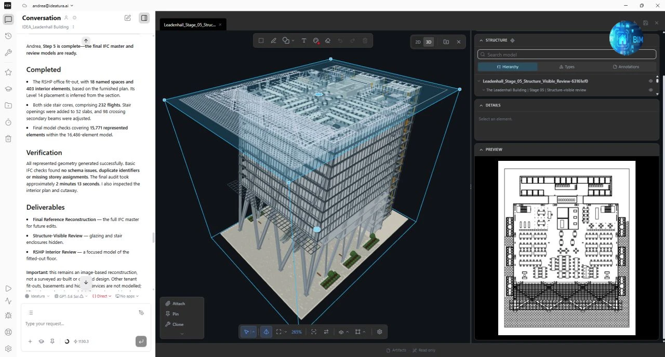Open the Direct mode dropdown
Viewport: 665px width, 357px height.
coord(102,296)
